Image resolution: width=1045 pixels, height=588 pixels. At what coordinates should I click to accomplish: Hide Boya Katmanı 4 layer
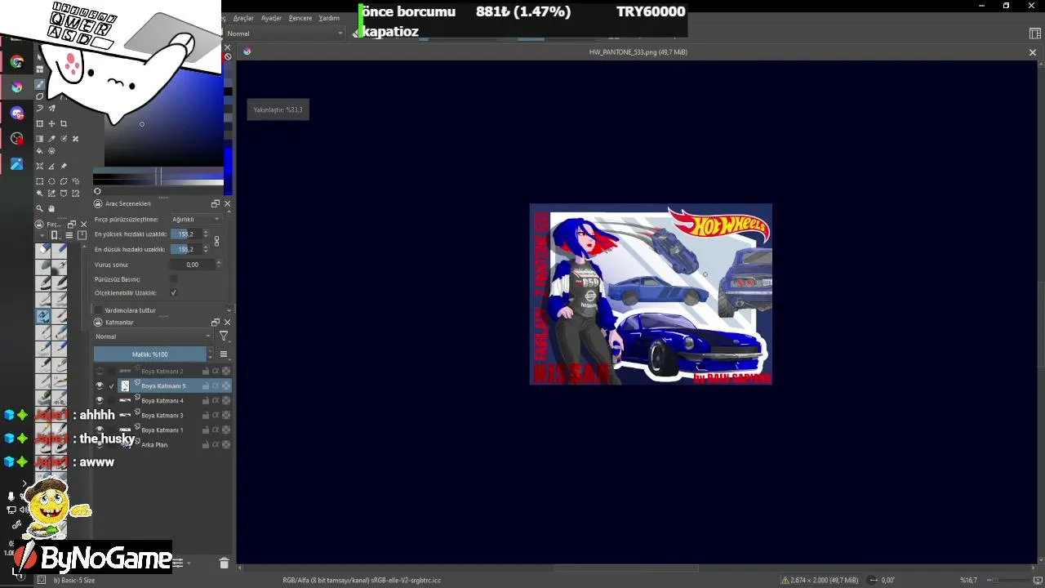point(100,400)
